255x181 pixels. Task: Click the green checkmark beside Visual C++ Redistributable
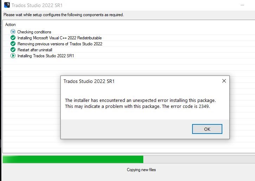click(x=13, y=38)
